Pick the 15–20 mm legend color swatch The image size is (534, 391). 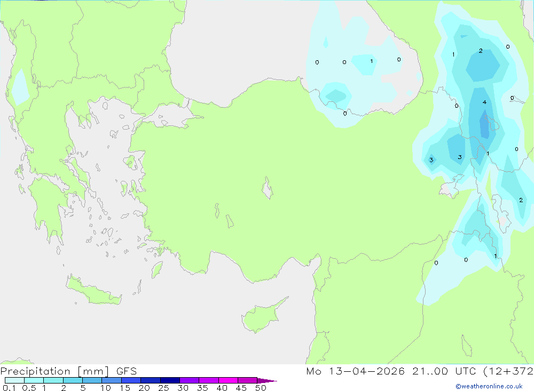(131, 380)
